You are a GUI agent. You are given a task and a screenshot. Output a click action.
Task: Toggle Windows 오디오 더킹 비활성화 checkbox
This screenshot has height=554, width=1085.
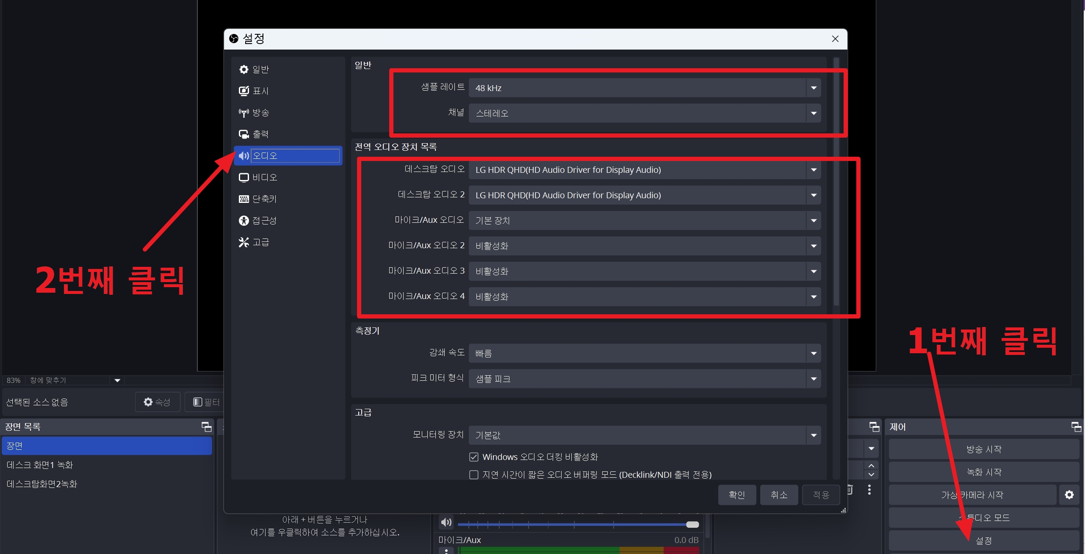[x=474, y=457]
